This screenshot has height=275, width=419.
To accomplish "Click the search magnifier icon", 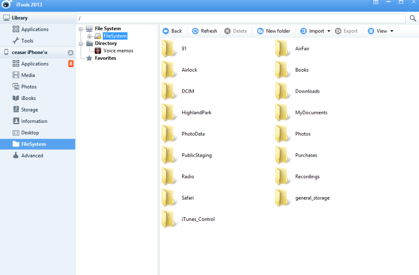I will point(413,18).
